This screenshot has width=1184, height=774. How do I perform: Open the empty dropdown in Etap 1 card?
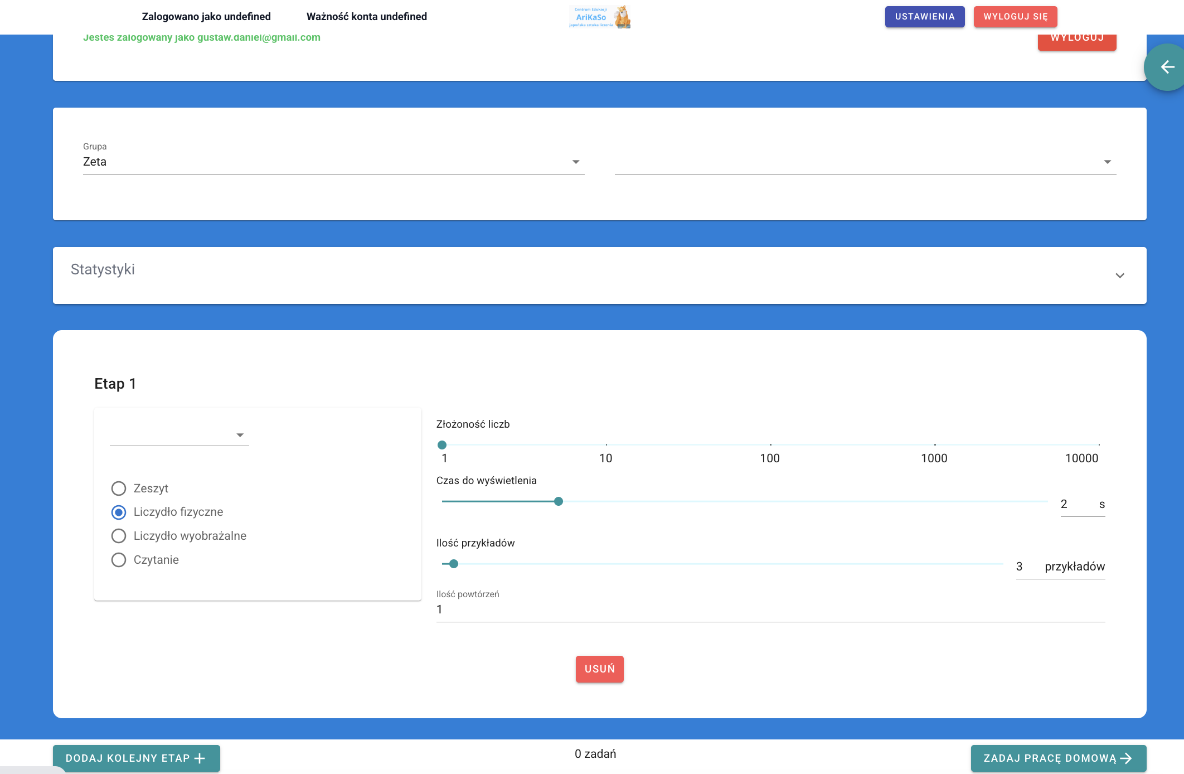(179, 435)
